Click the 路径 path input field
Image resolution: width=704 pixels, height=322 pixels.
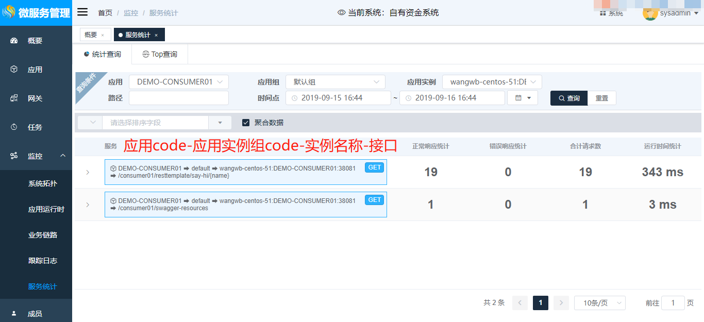(178, 98)
